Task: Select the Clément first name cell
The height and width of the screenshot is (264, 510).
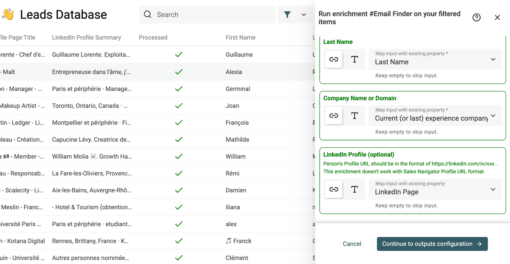Action: click(x=237, y=258)
